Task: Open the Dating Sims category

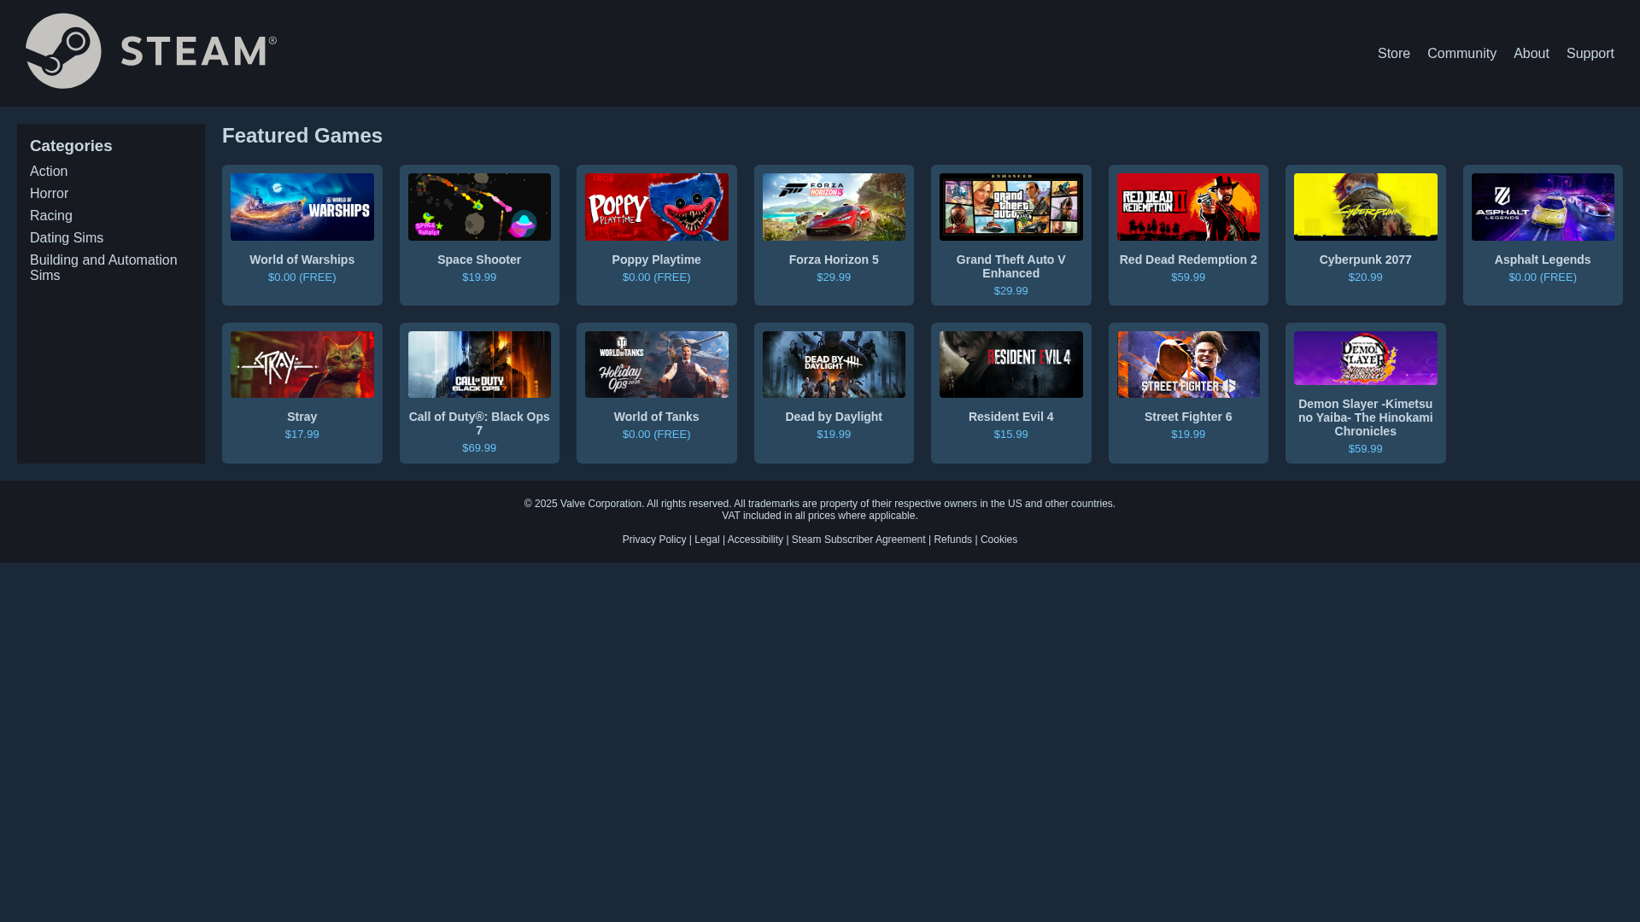Action: [67, 238]
